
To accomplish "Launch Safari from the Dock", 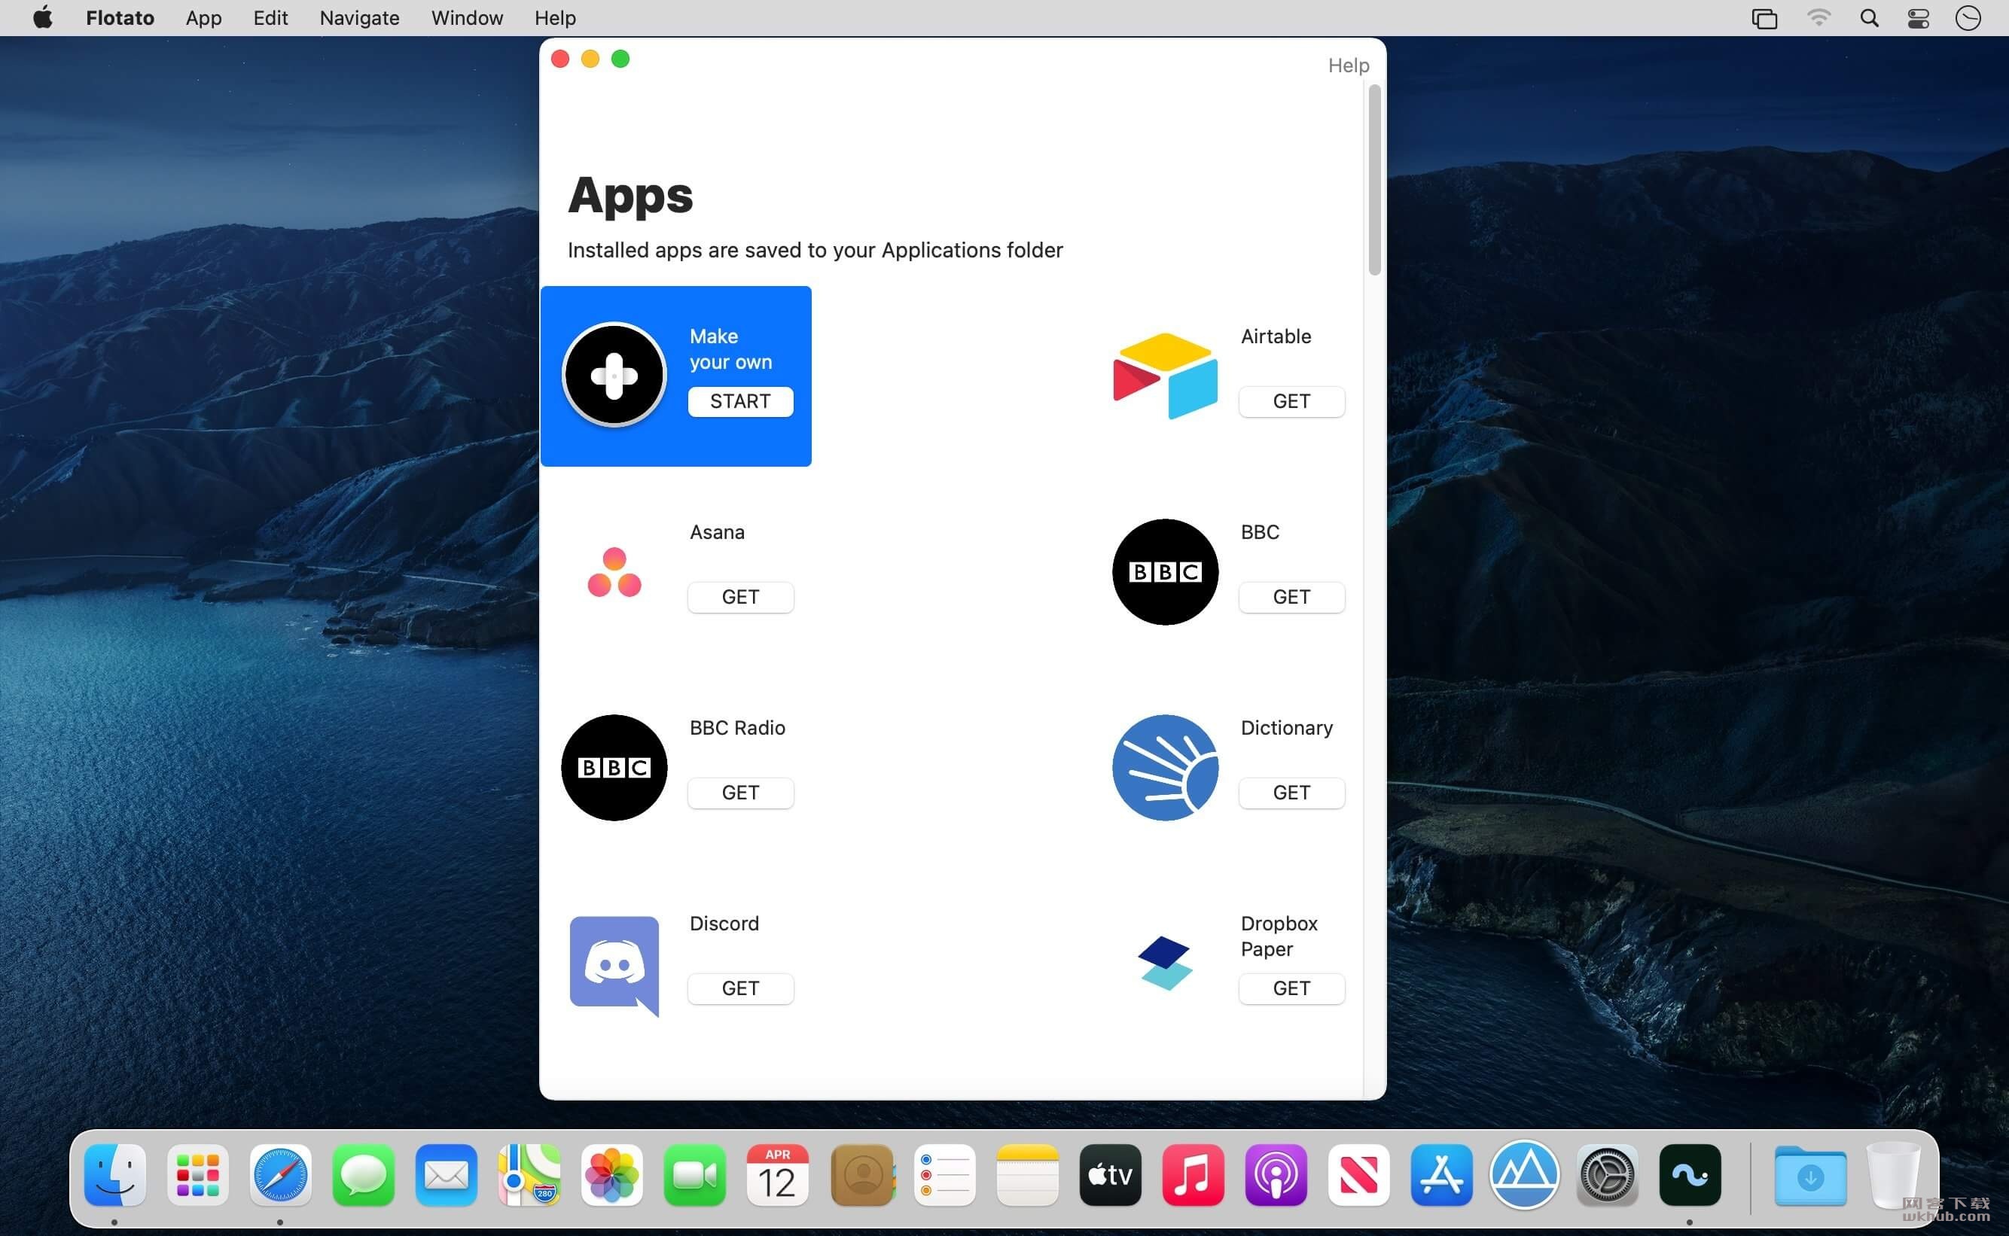I will pos(280,1176).
